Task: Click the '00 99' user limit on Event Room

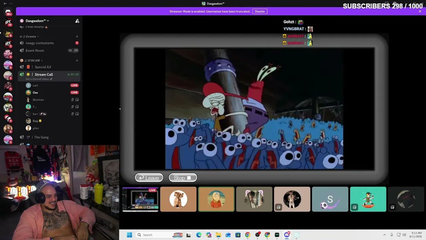Action: point(73,51)
